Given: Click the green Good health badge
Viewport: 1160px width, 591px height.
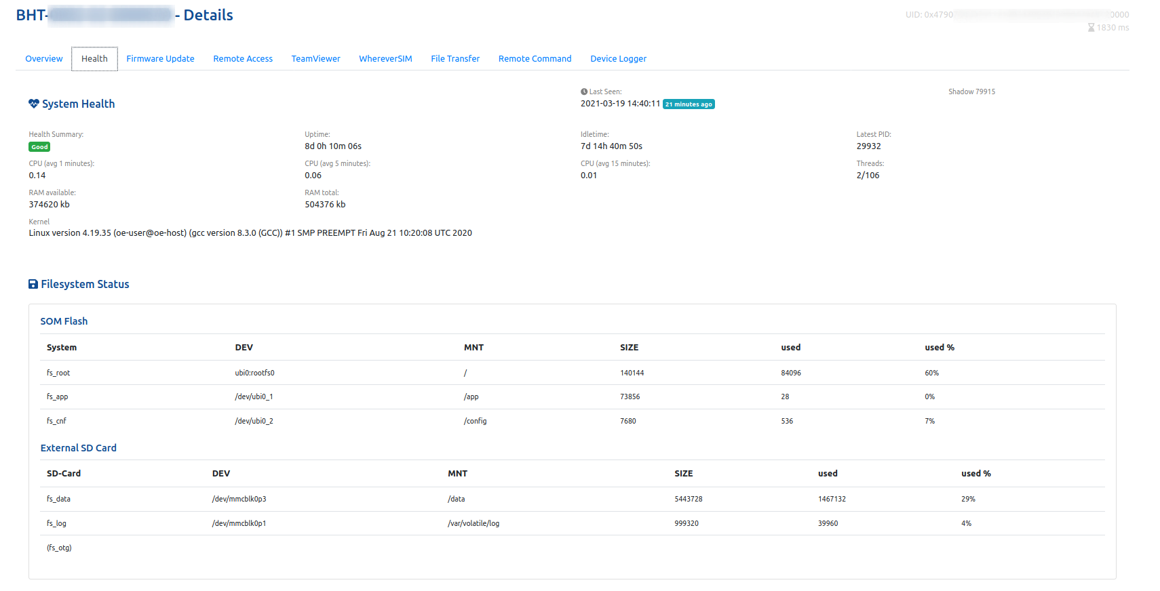Looking at the screenshot, I should (39, 147).
